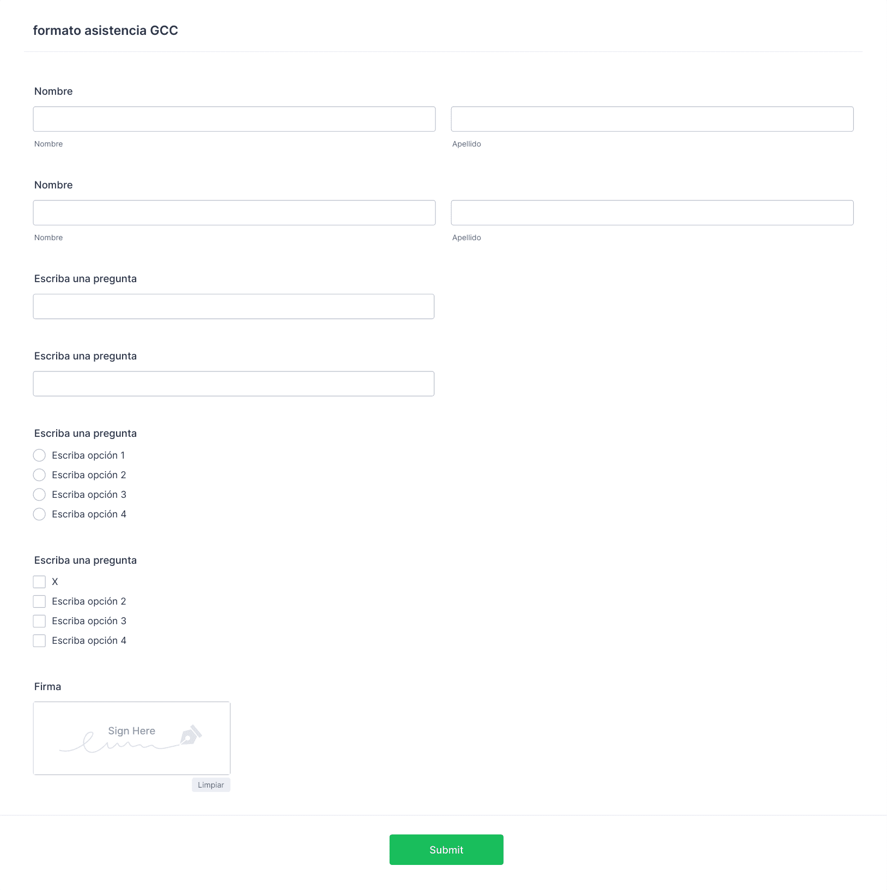Click the Sign Here signature pad
Screen dimensions: 887x890
coord(132,738)
